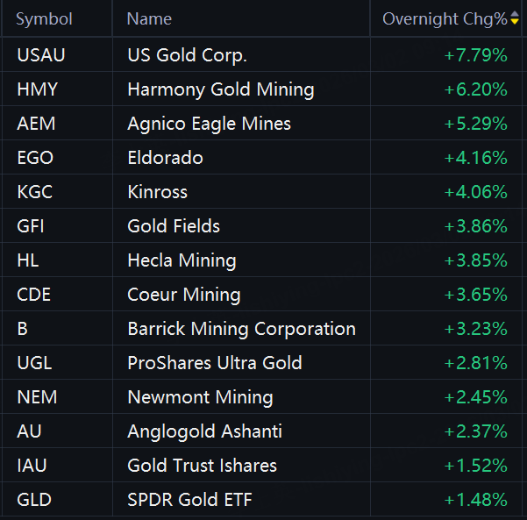Click the sort arrow icon beside Overnight Chg%
This screenshot has width=527, height=520.
515,19
